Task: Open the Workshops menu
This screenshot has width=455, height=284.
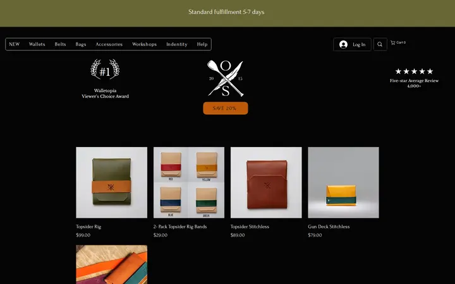Action: 144,44
